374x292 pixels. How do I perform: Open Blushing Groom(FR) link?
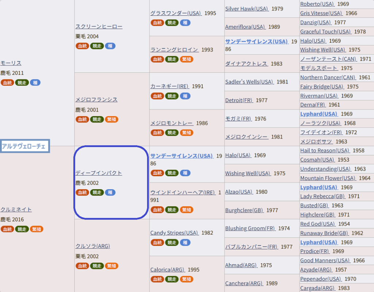(x=251, y=228)
